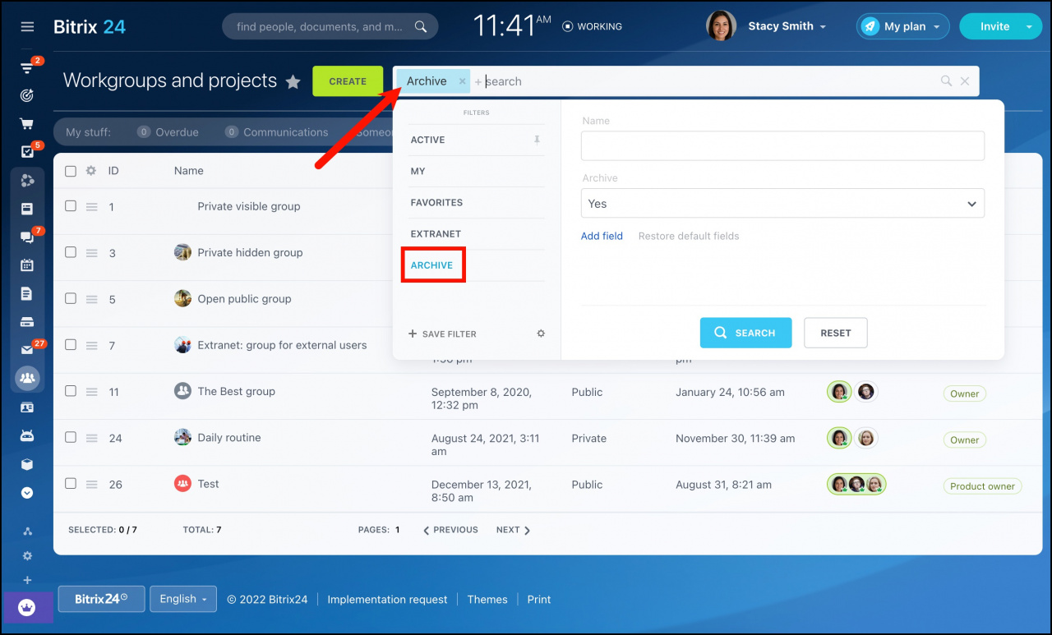
Task: Click the green Create button
Action: click(x=348, y=81)
